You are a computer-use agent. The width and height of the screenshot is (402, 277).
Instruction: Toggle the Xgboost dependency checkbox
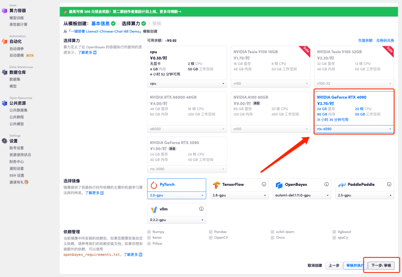pos(334,232)
